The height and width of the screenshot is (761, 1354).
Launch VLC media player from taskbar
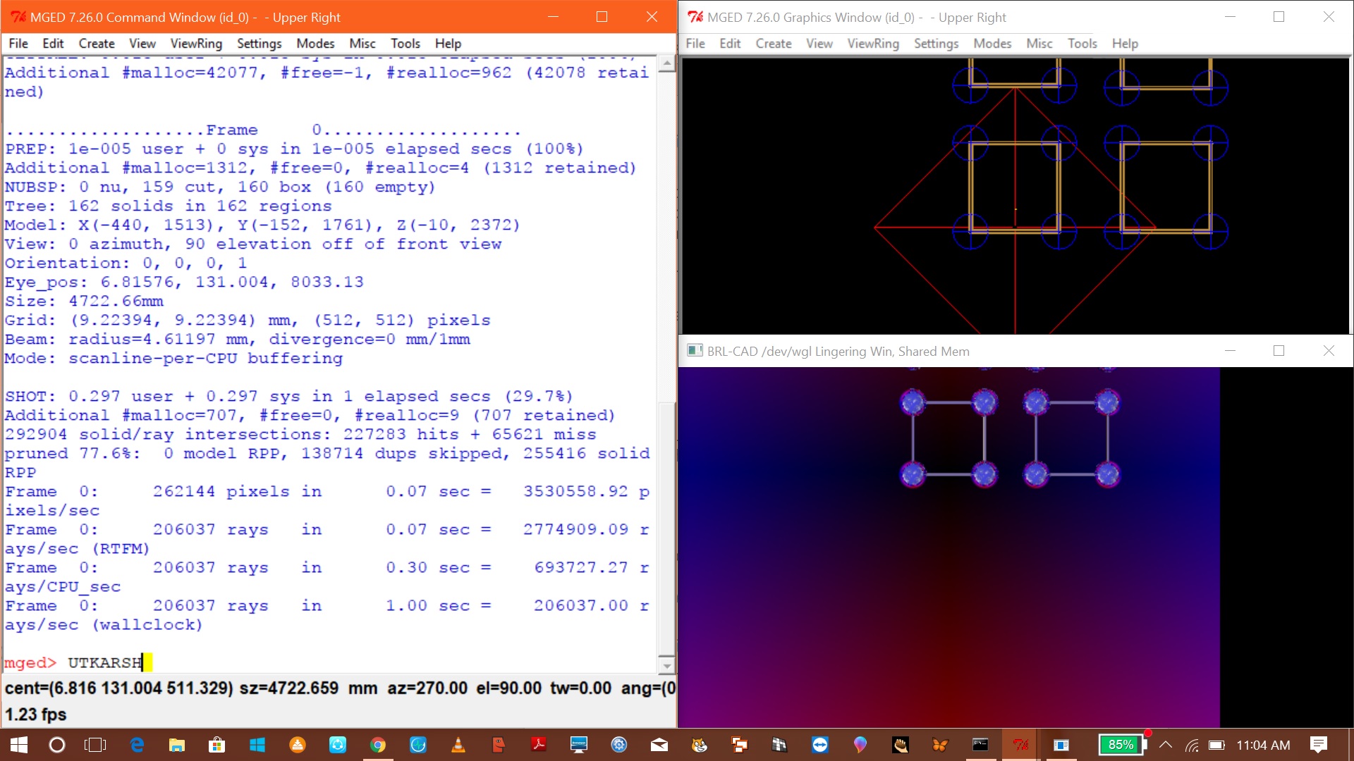[458, 745]
